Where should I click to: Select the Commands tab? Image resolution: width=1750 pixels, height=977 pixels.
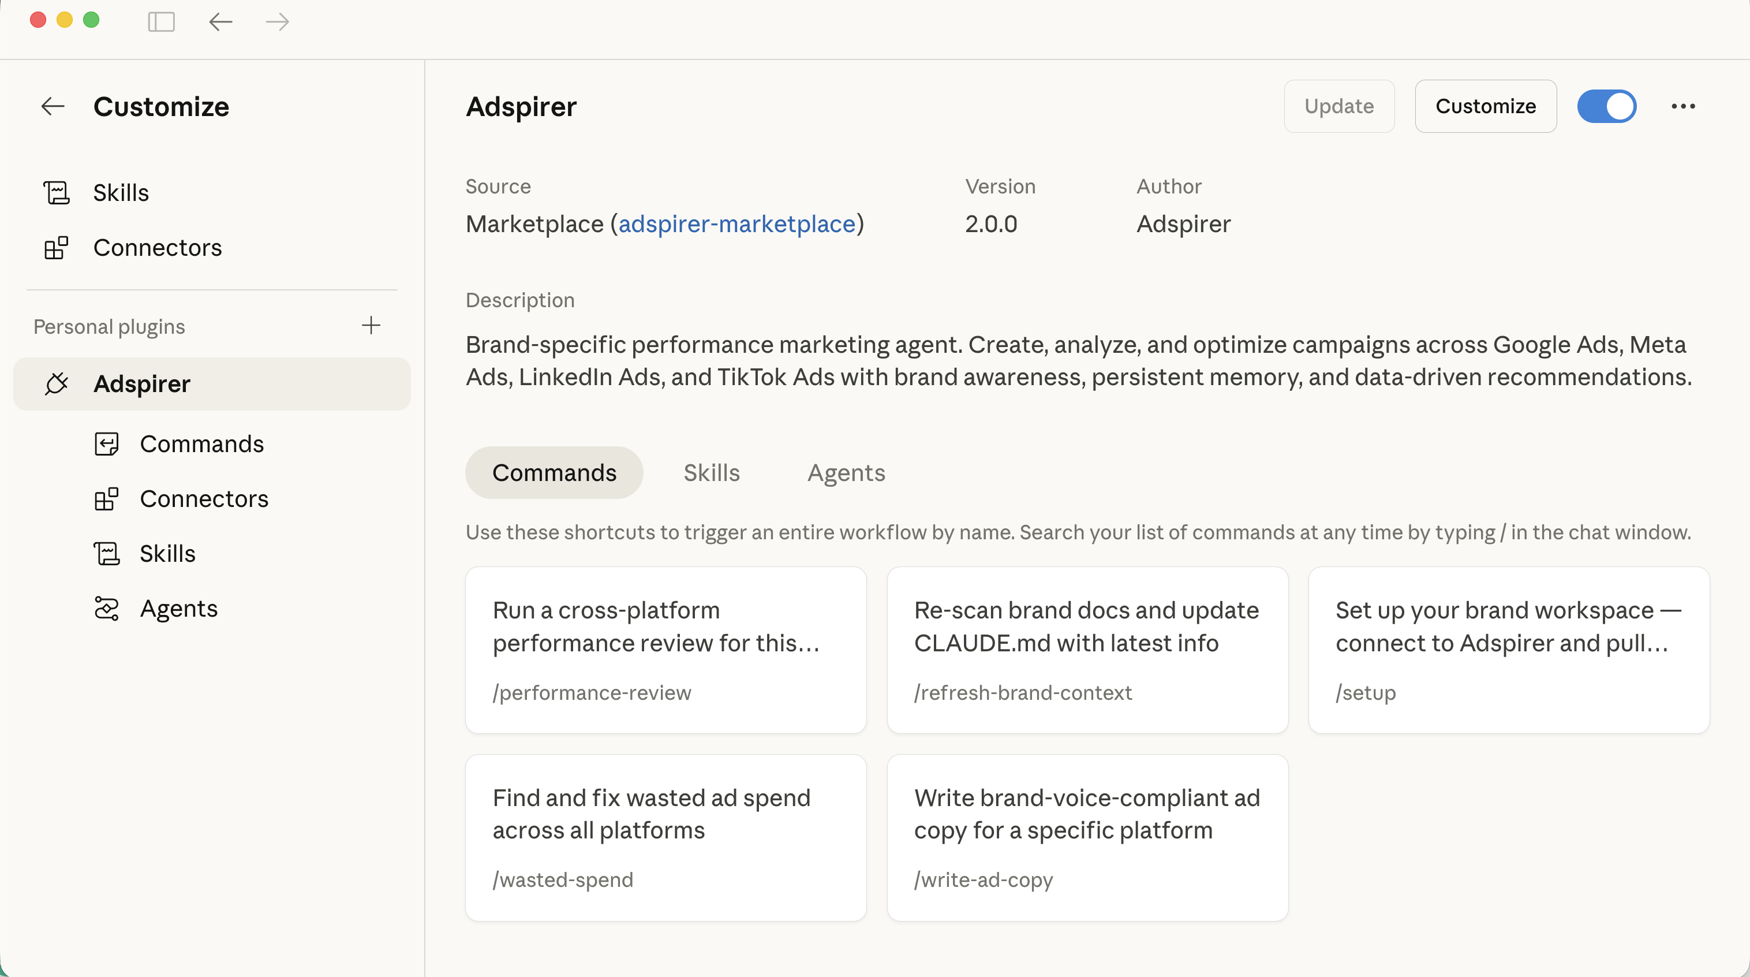pos(554,472)
